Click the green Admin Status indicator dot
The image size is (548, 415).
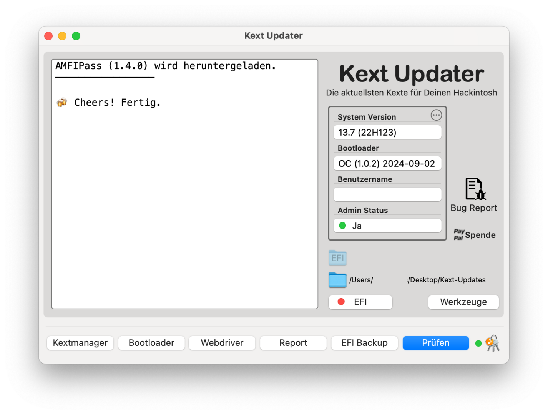(x=343, y=226)
